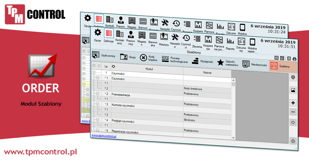Click the printer icon above Szablony tab
Viewport: 309px width, 161px height.
[295, 59]
